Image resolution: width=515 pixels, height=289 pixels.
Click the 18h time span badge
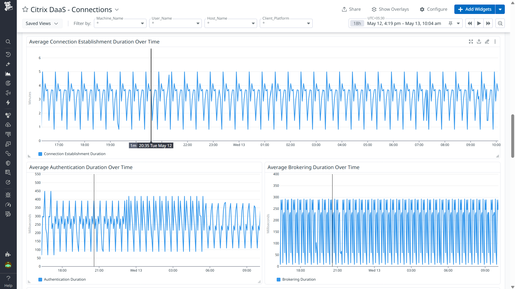[357, 23]
